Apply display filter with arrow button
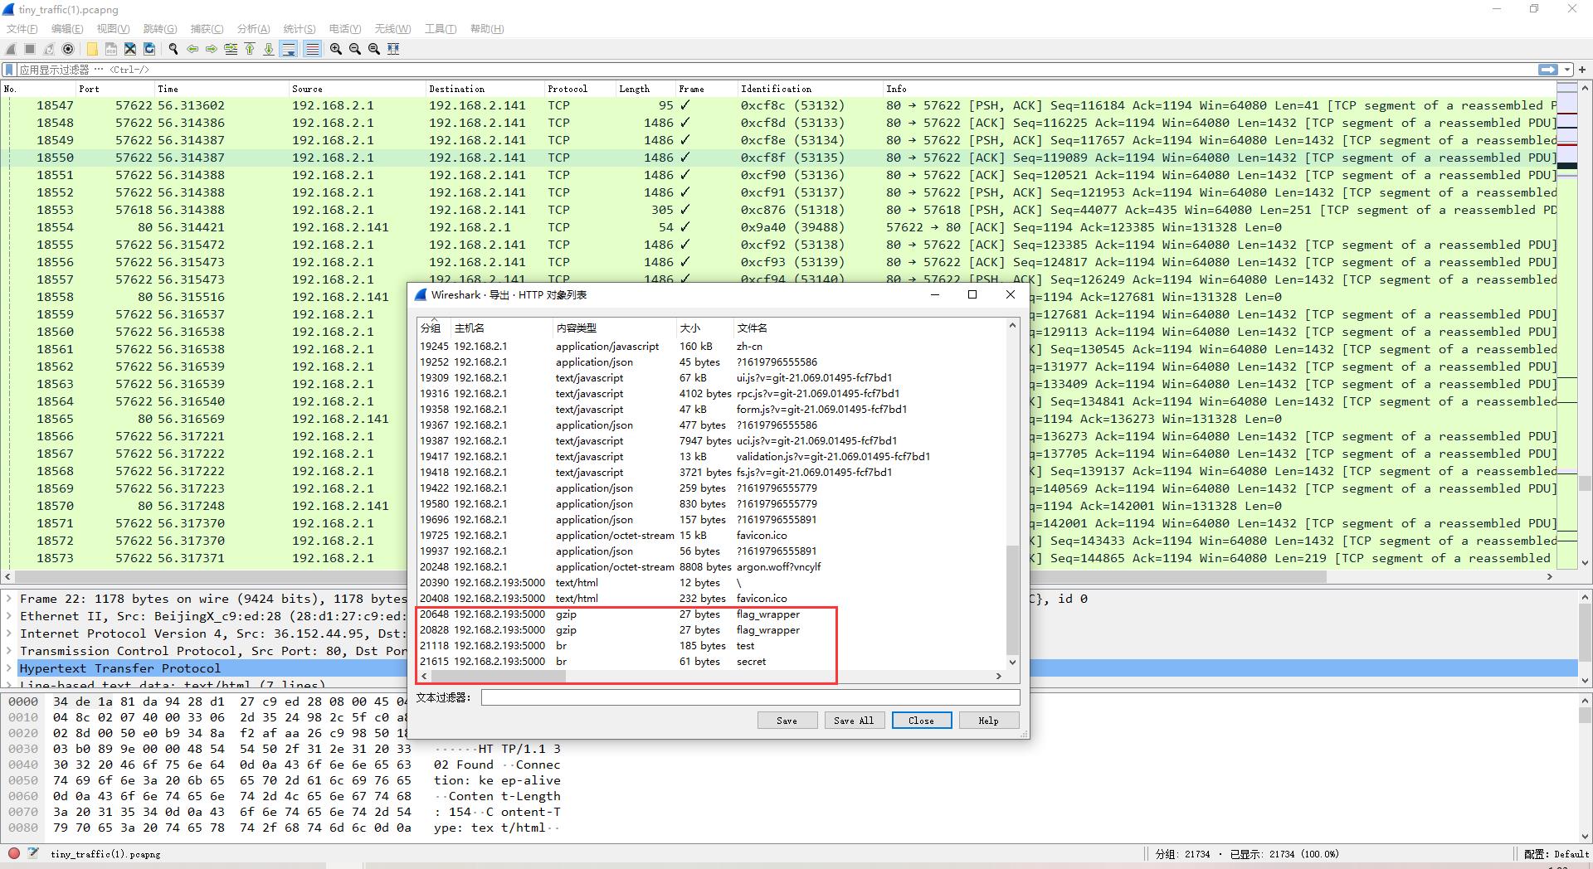 [1547, 70]
